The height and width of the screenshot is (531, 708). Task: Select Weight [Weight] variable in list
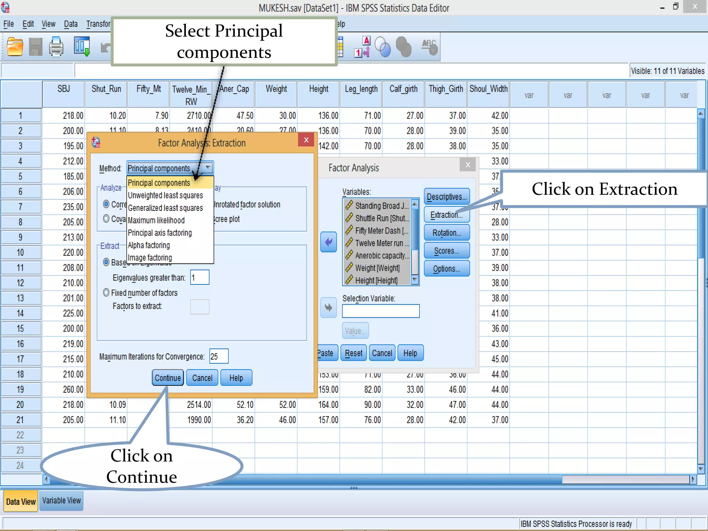378,268
